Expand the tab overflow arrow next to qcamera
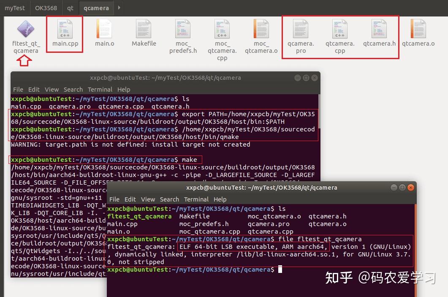This screenshot has width=448, height=297. click(x=119, y=8)
